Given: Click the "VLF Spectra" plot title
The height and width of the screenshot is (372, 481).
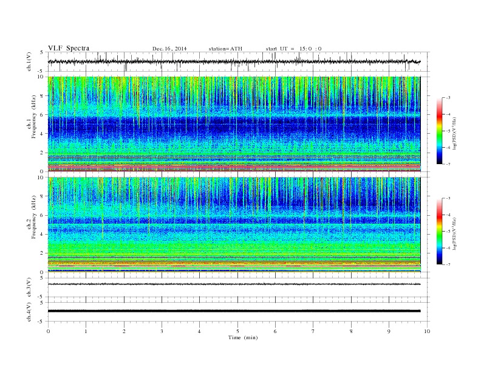Looking at the screenshot, I should [69, 48].
